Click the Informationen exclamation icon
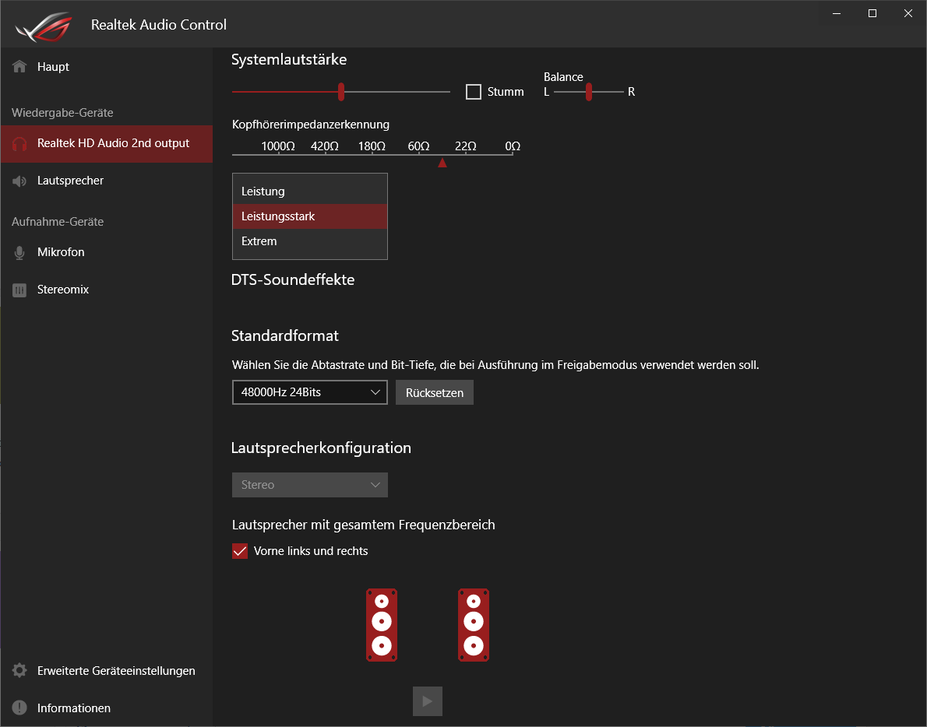Screen dimensions: 927x727 [x=19, y=708]
